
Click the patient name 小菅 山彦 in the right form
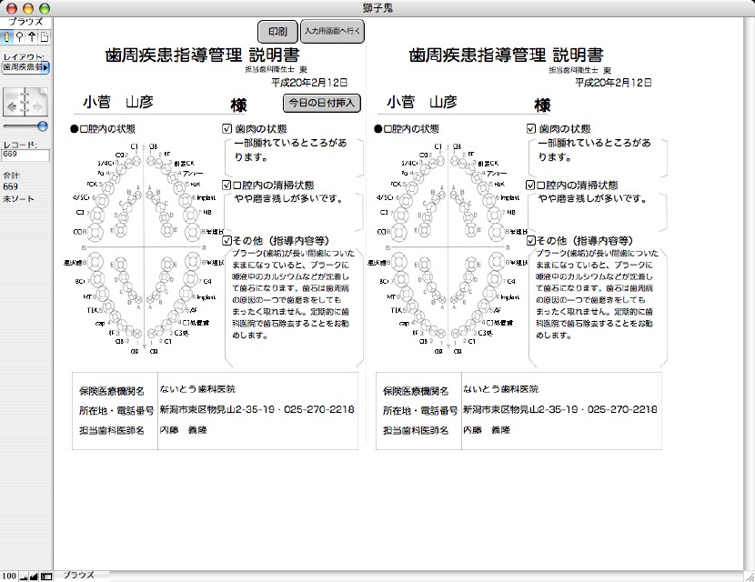(422, 102)
